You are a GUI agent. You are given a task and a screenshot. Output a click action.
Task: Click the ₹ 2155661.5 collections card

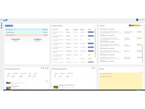pyautogui.click(x=37, y=40)
